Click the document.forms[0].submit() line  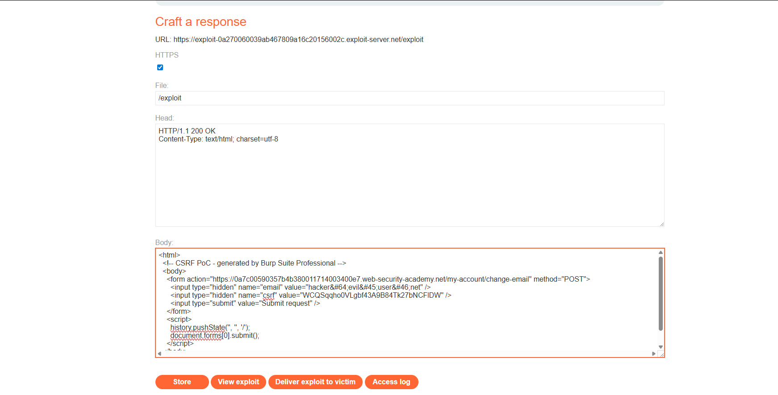215,336
